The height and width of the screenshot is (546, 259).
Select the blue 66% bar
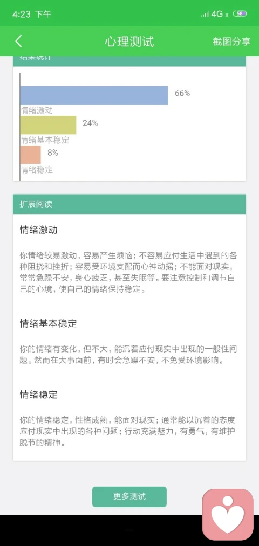(94, 95)
